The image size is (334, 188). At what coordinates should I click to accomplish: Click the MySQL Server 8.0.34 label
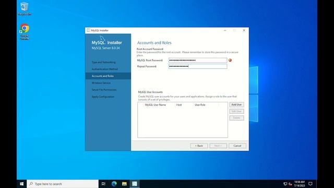(105, 48)
